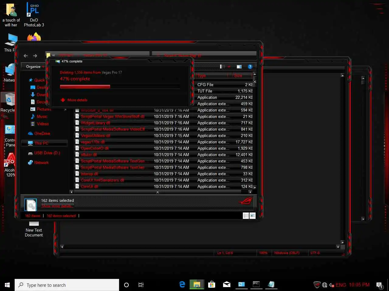Select the file CoreUI.dll
389x291 pixels.
pyautogui.click(x=89, y=186)
